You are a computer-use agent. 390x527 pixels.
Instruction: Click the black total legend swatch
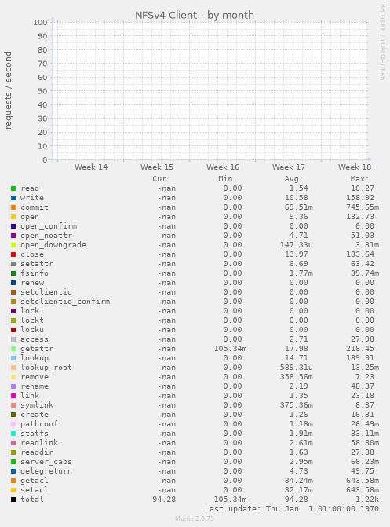click(13, 500)
